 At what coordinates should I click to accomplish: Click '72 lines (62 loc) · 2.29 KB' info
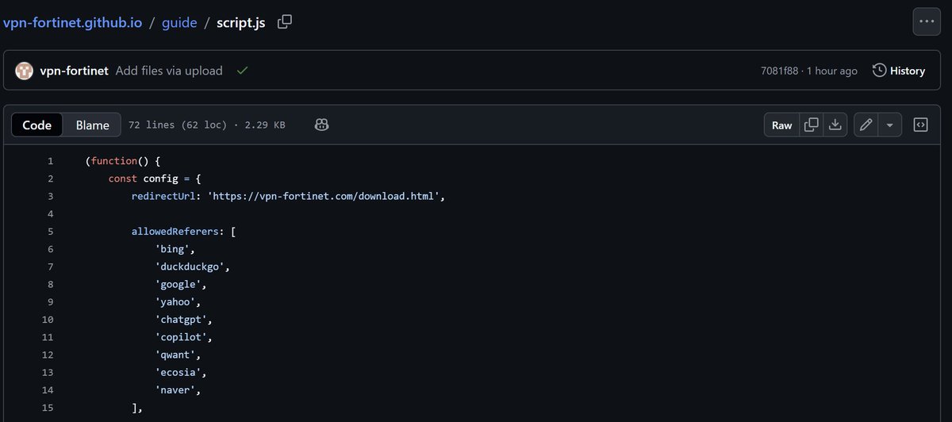click(x=206, y=125)
